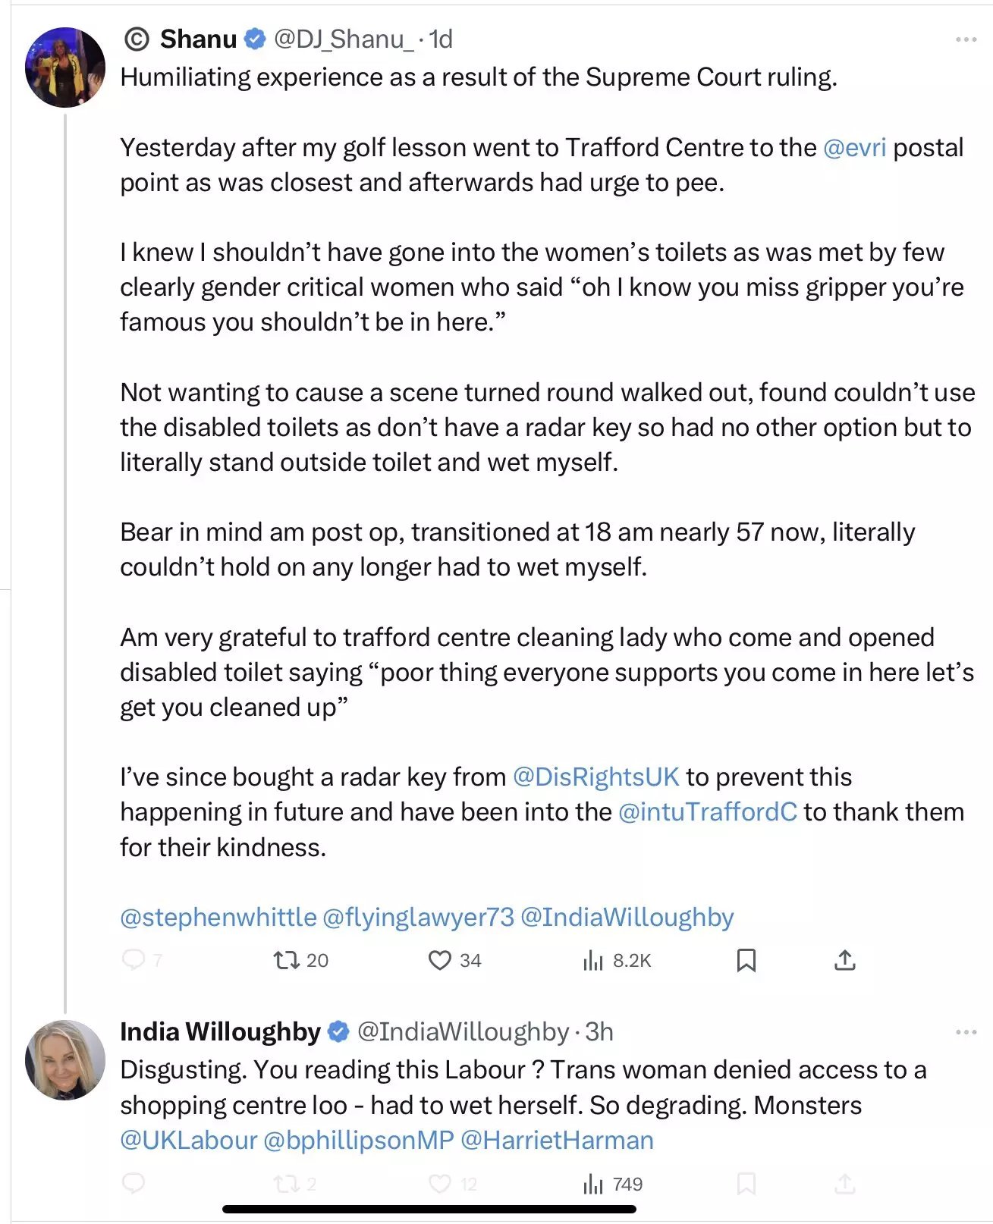Retweet Shanu's post
The width and height of the screenshot is (993, 1224).
(x=287, y=961)
